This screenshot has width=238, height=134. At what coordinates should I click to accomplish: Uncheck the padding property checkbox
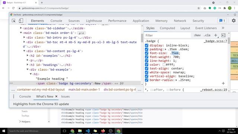point(147,49)
